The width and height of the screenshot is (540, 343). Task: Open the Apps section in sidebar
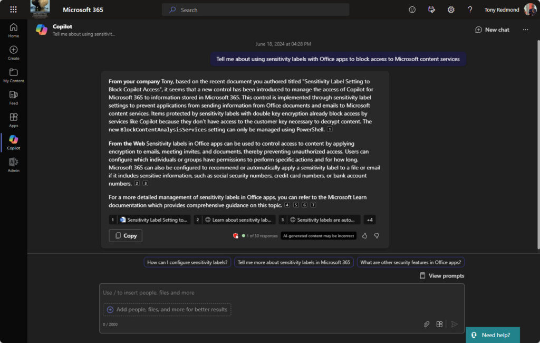(x=13, y=120)
